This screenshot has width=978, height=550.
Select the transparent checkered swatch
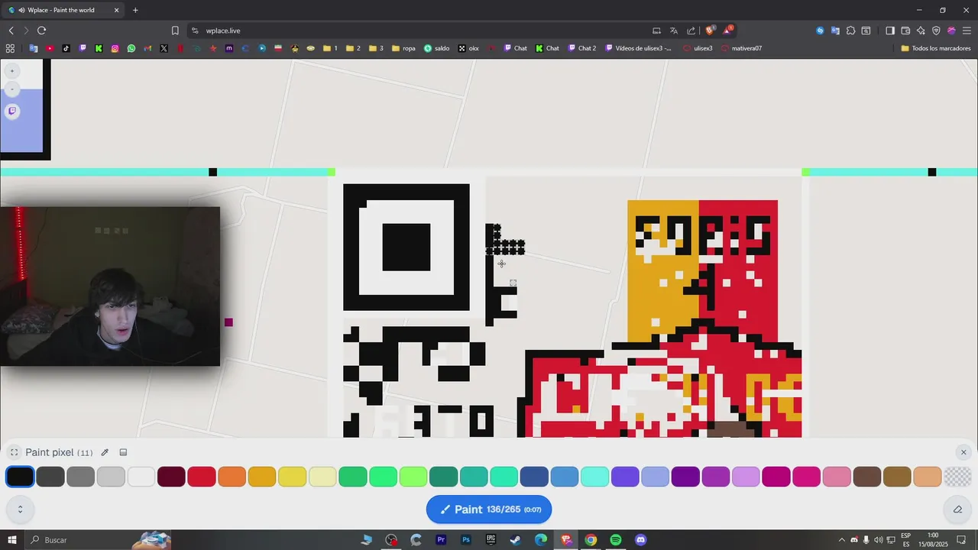[958, 477]
